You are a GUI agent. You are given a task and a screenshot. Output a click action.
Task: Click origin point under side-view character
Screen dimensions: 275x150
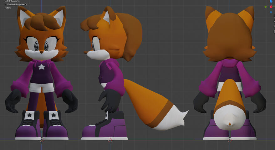(x=110, y=140)
